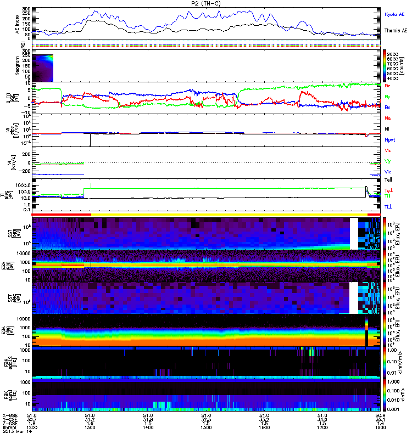This screenshot has width=412, height=439.
Task: Click the plot title P2 (TH-C)
Action: (x=206, y=3)
